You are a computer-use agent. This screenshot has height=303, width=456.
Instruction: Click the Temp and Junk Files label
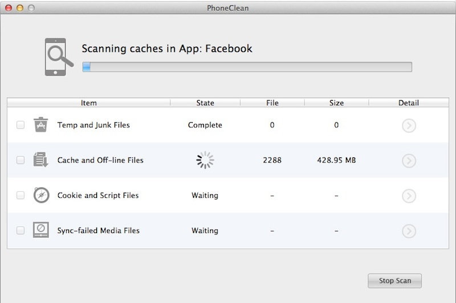(93, 125)
